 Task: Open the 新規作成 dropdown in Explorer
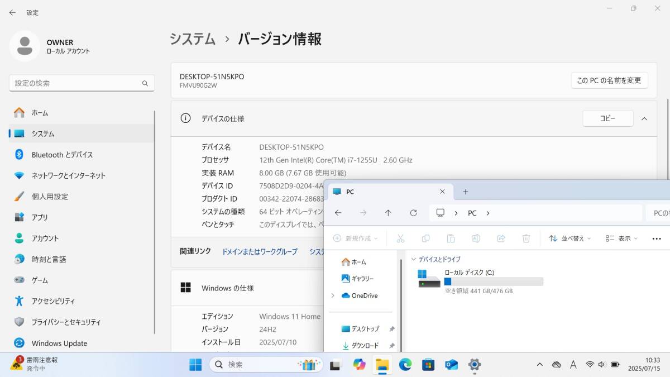[x=355, y=238]
